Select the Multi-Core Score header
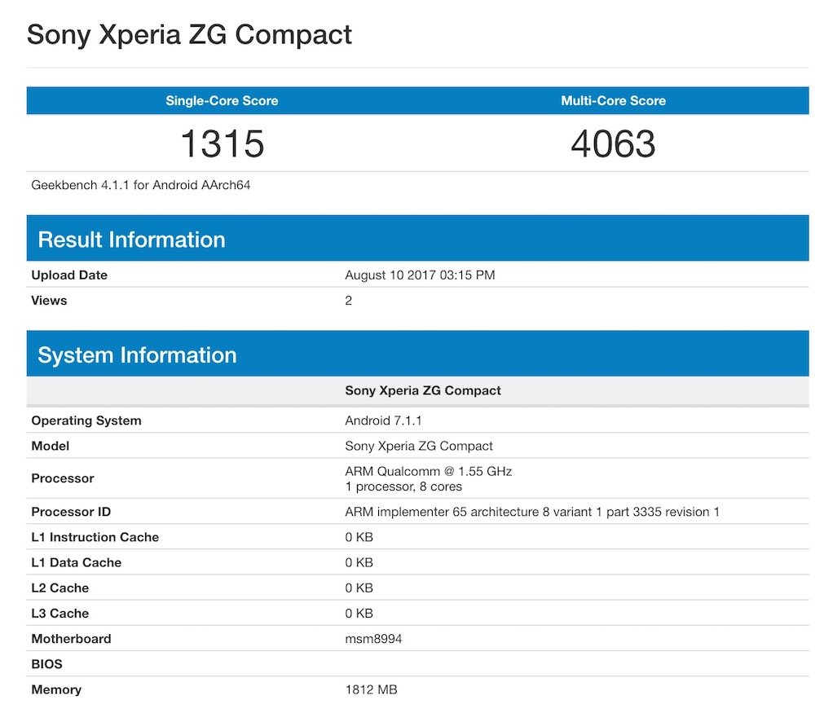The height and width of the screenshot is (709, 815). pos(613,101)
